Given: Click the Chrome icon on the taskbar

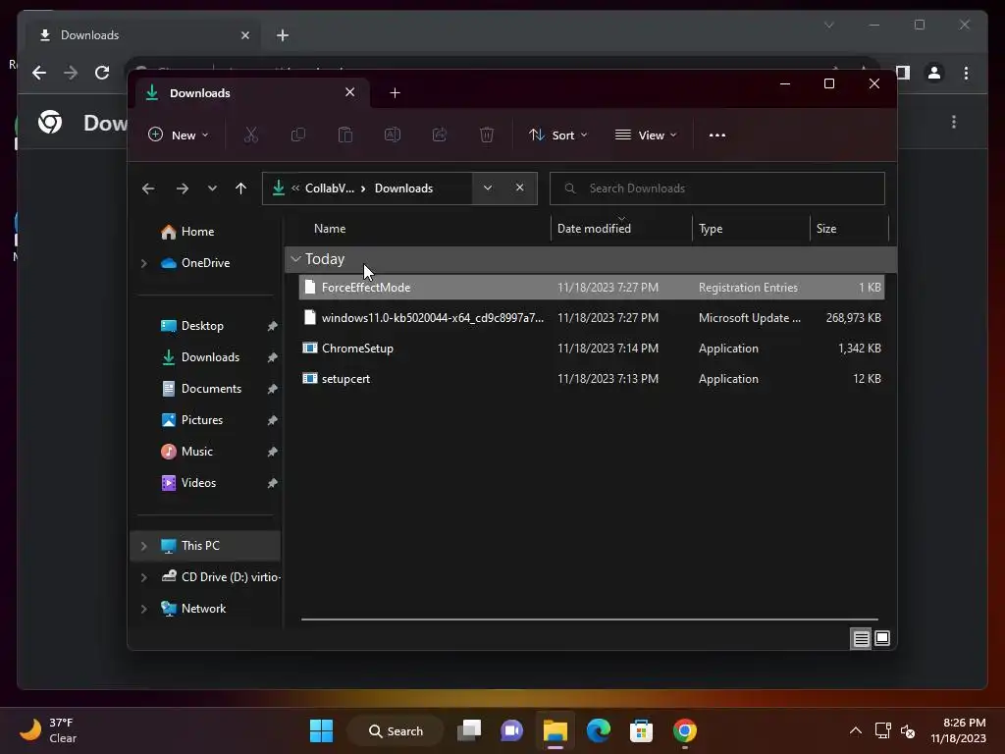Looking at the screenshot, I should pyautogui.click(x=684, y=730).
